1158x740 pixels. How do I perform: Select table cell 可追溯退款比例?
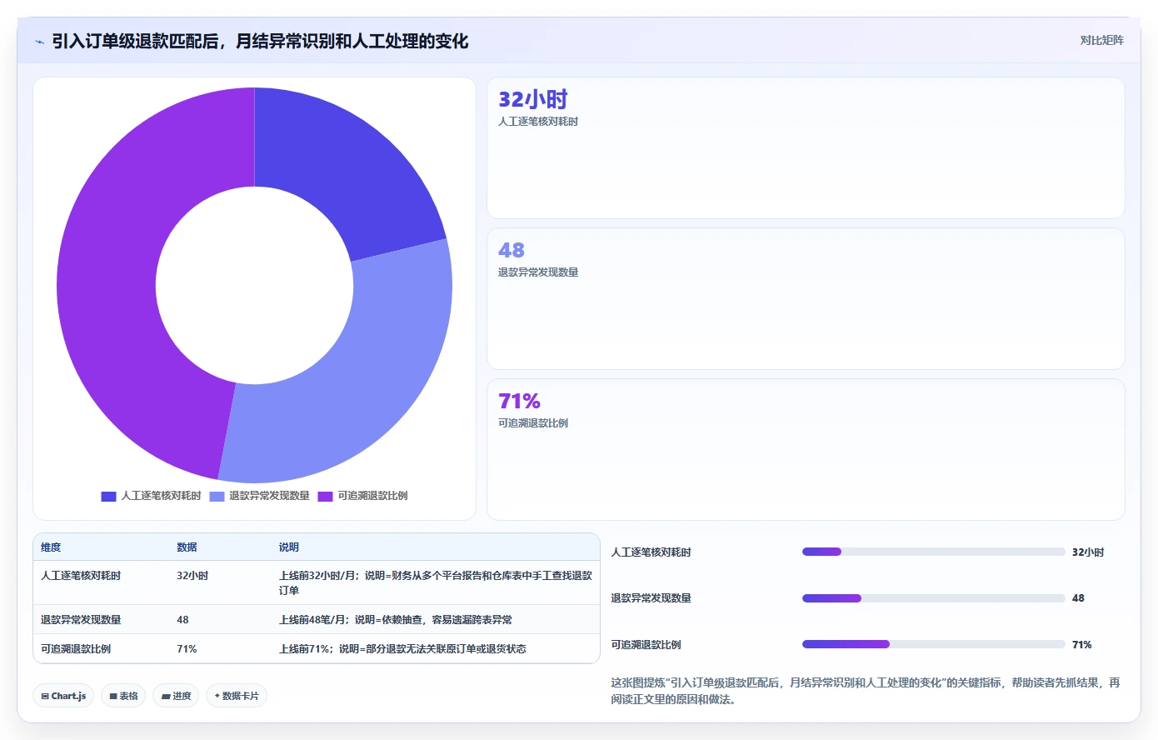76,649
